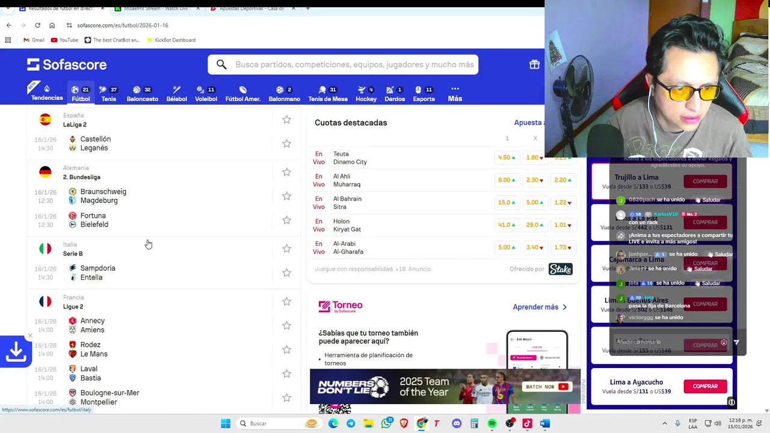Open the Ligue 2 league link

73,307
